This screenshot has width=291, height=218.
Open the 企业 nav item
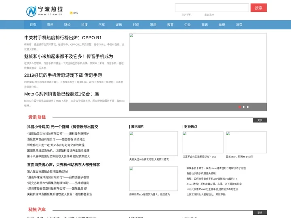tap(188, 25)
